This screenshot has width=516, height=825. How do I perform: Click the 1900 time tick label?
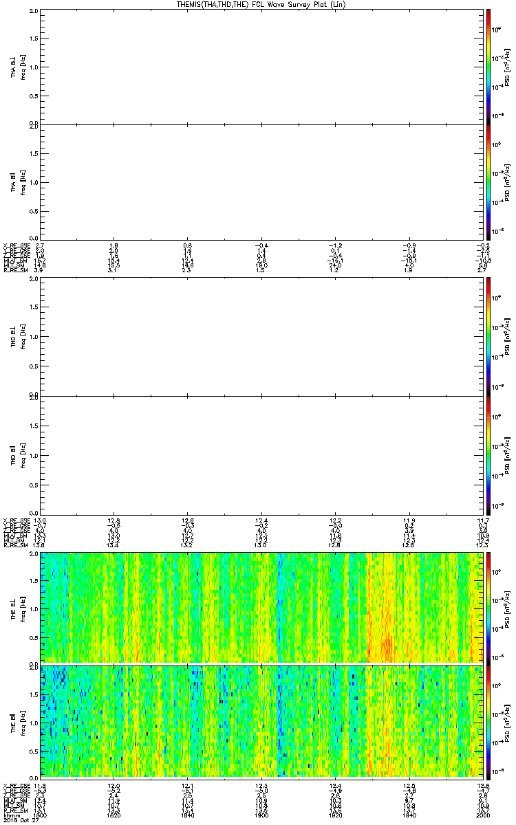point(261,814)
